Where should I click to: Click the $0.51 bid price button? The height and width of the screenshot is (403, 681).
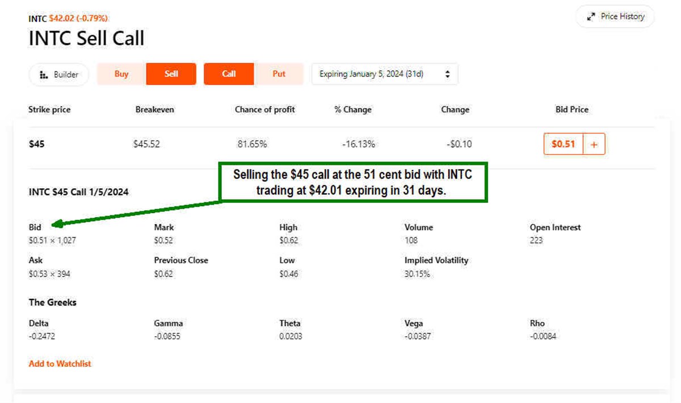click(x=563, y=145)
